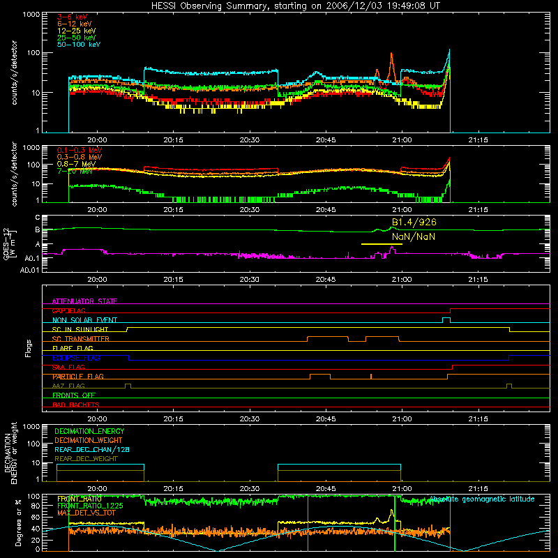Select the GOES-12 axis label
This screenshot has width=558, height=558.
click(9, 244)
